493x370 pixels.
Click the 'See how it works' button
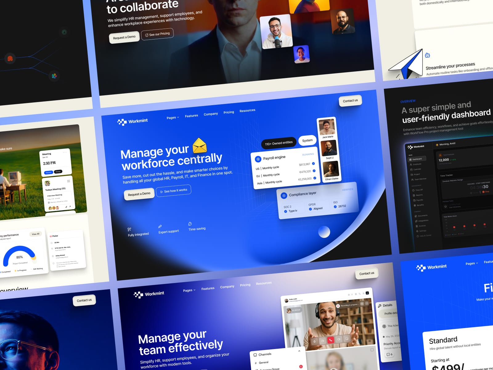click(x=174, y=191)
